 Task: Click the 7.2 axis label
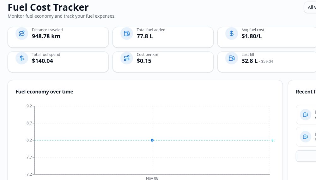click(x=29, y=174)
